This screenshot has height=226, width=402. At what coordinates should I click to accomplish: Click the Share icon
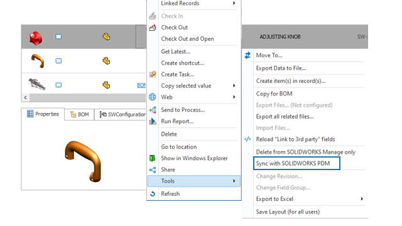point(153,170)
